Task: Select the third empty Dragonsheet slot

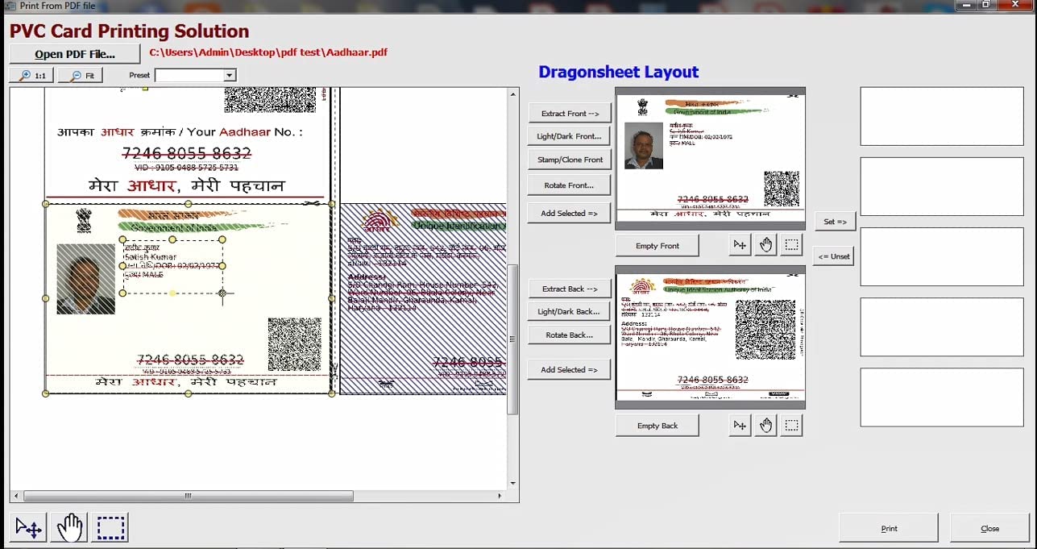Action: (942, 256)
